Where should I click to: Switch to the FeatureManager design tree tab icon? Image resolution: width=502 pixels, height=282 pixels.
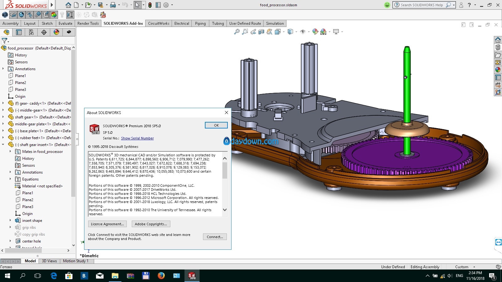(x=7, y=32)
